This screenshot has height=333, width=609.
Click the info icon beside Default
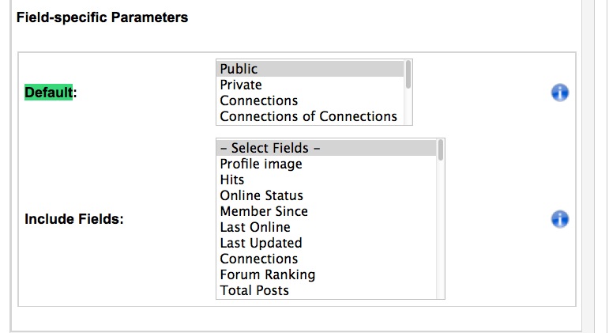pos(560,93)
